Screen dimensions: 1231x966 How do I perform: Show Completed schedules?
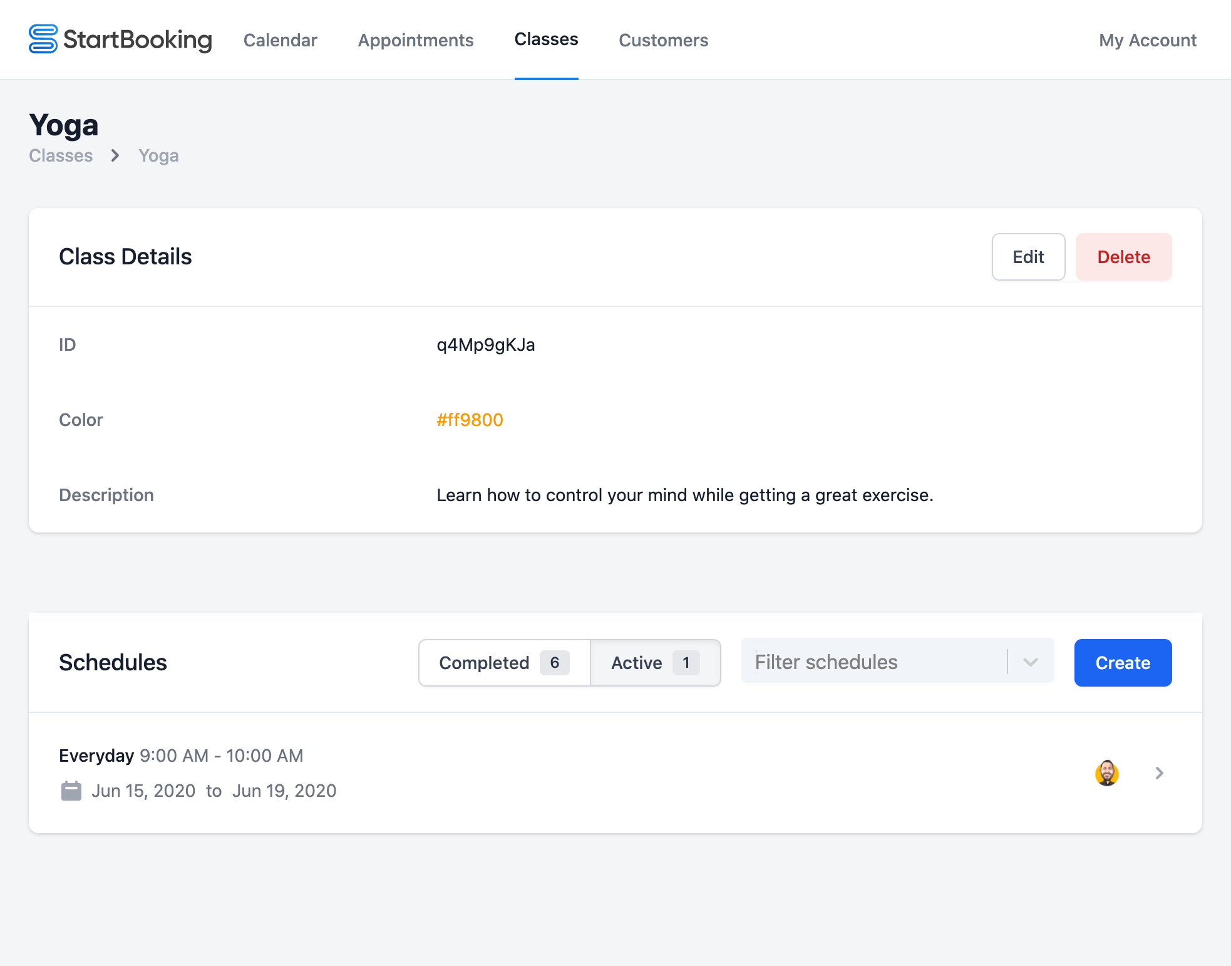point(504,663)
